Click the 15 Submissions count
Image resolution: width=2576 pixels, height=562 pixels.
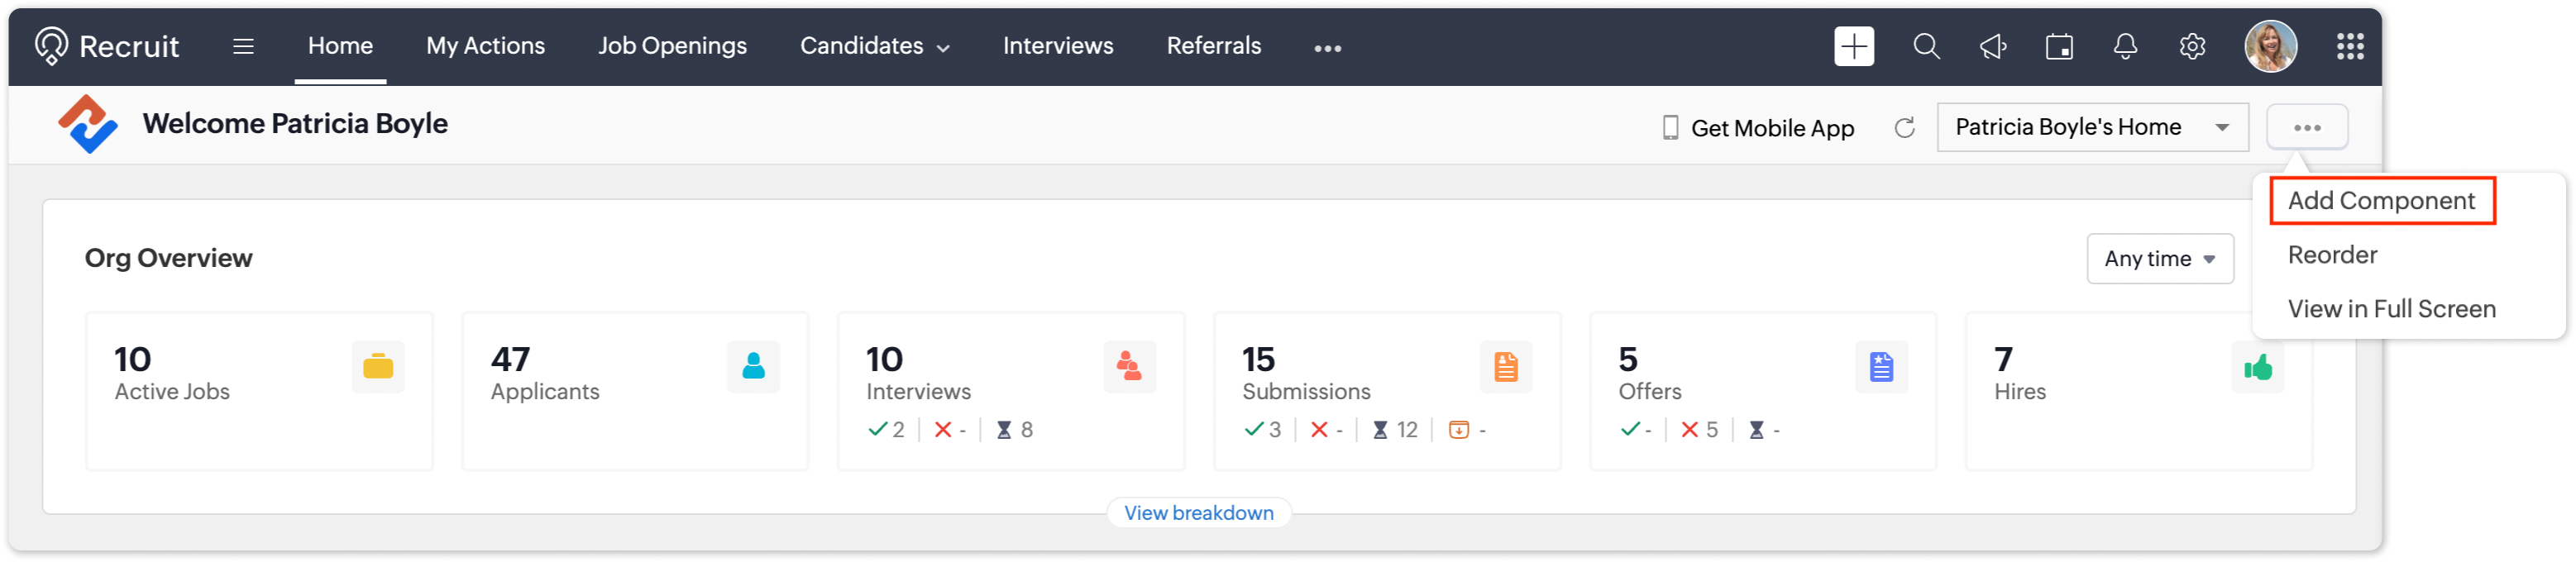click(x=1258, y=359)
